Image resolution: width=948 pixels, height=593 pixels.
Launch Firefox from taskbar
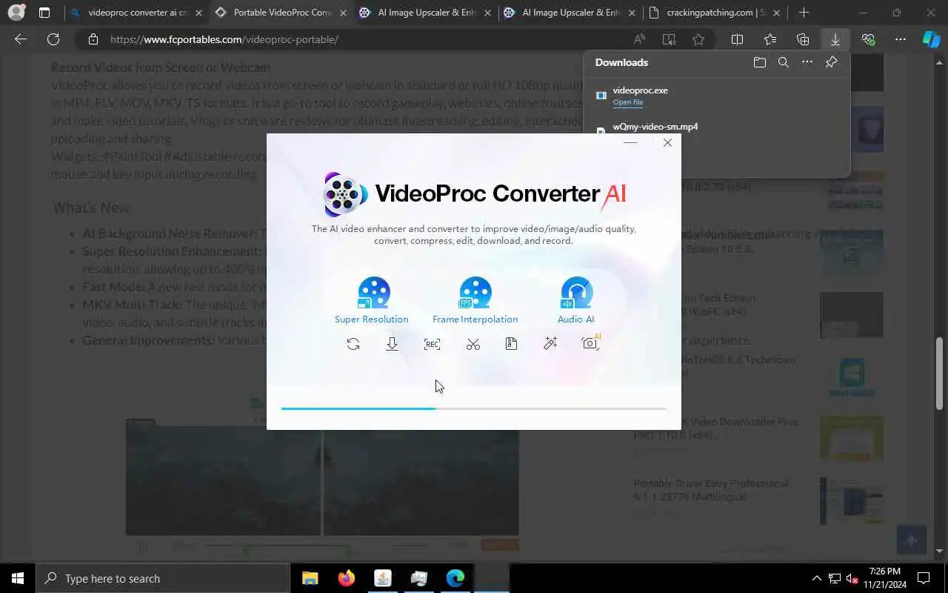click(x=346, y=578)
